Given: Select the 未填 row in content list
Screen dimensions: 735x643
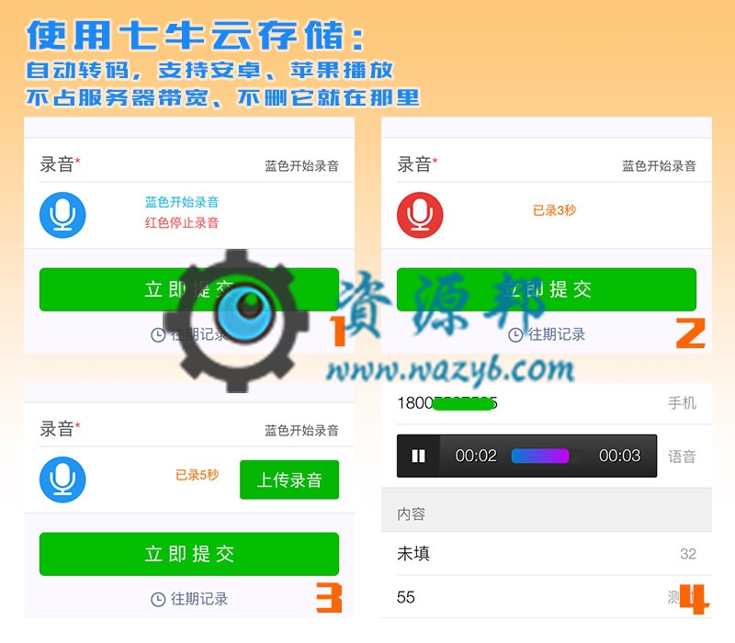Looking at the screenshot, I should pos(546,554).
